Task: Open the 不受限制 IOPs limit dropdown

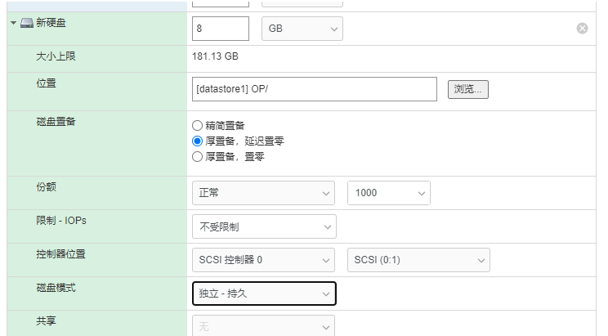Action: pyautogui.click(x=264, y=226)
